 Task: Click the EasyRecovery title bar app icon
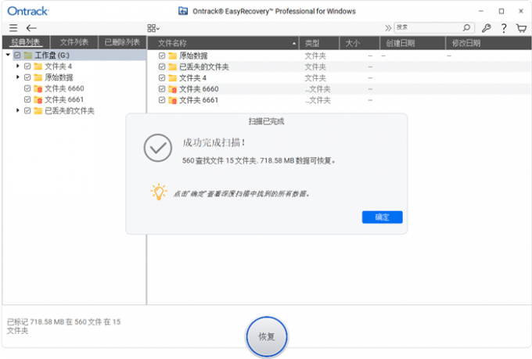coord(183,11)
